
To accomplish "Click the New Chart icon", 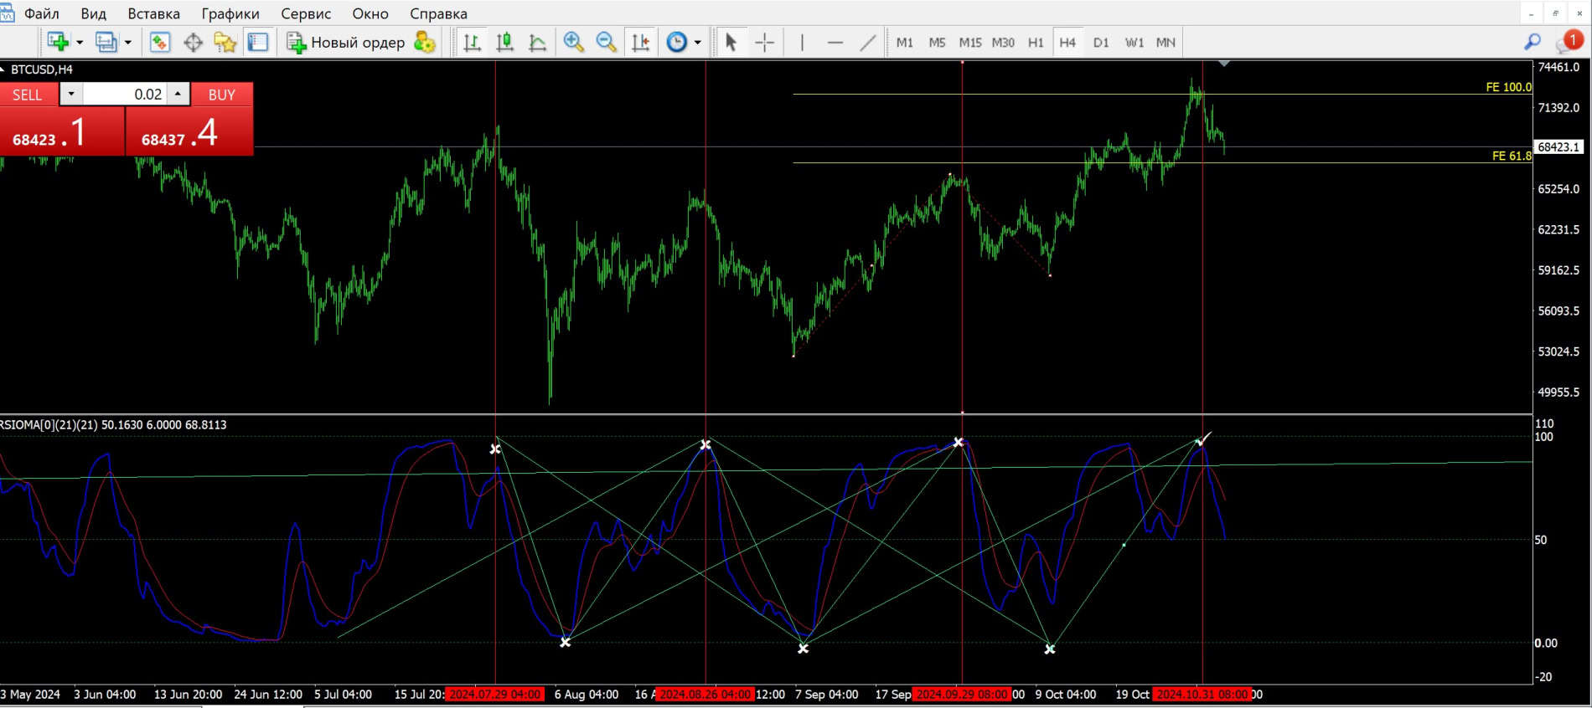I will click(58, 42).
